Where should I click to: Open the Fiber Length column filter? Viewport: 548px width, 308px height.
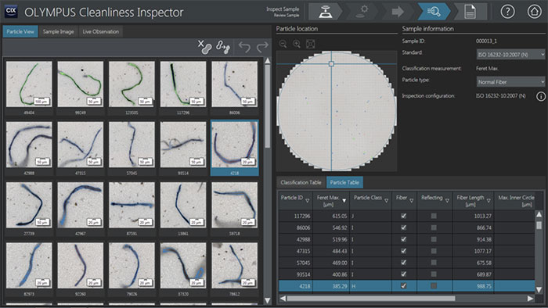489,201
